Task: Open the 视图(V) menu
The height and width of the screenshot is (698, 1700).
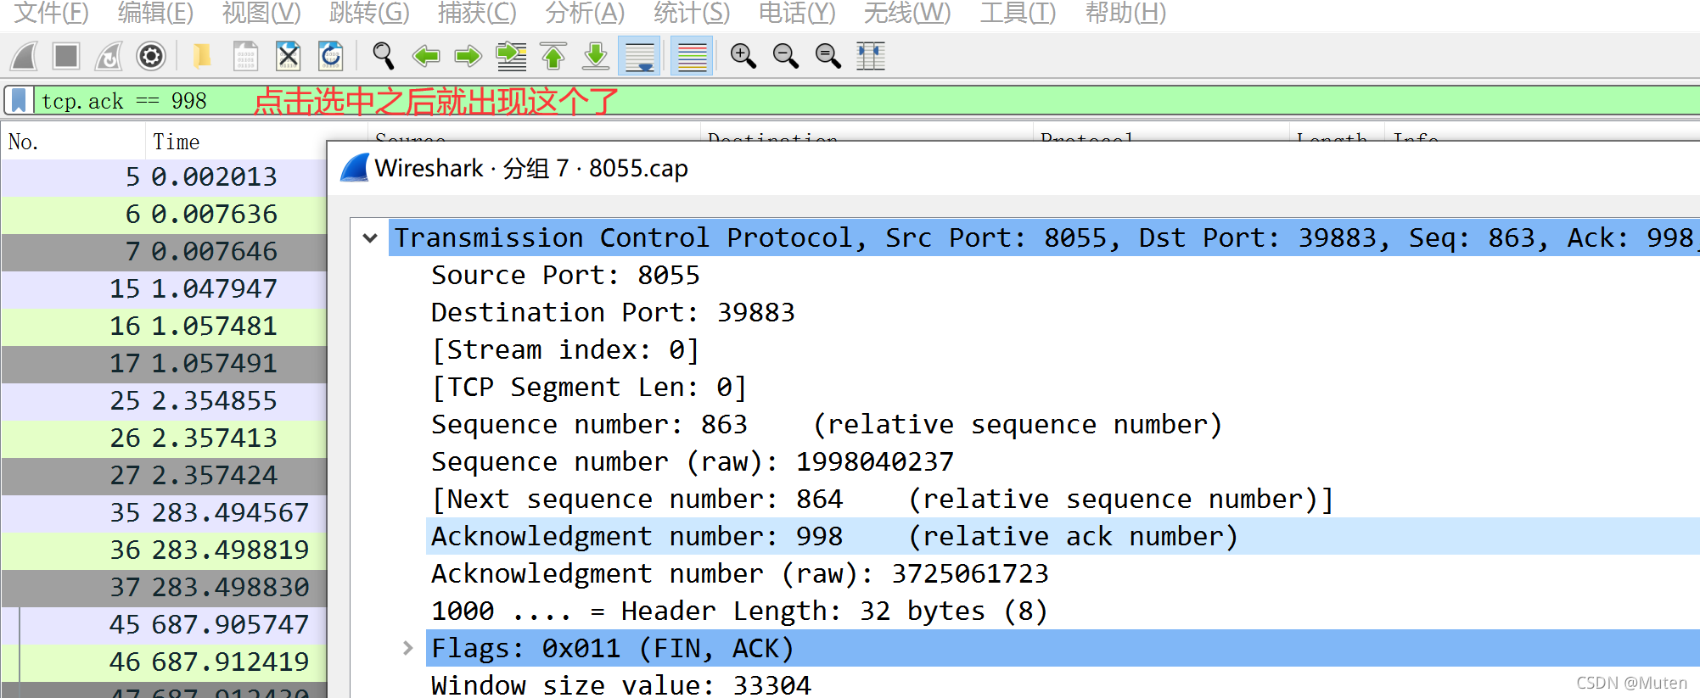Action: point(261,14)
